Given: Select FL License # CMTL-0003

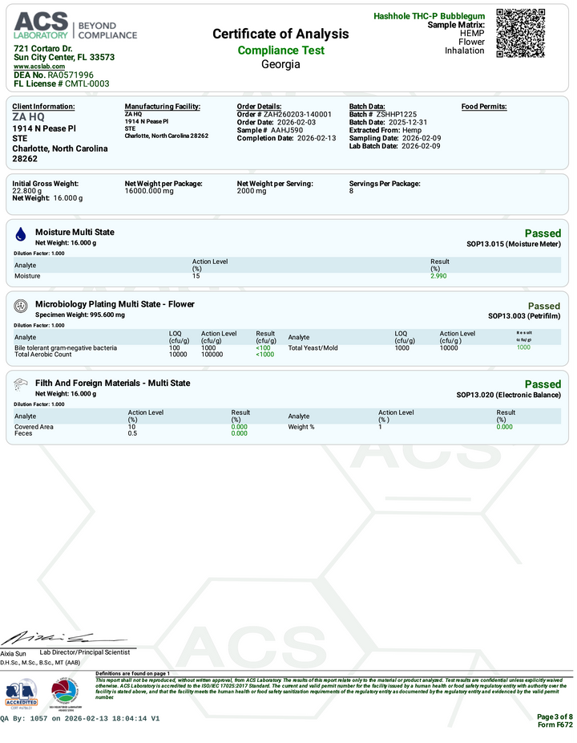Looking at the screenshot, I should tap(62, 83).
